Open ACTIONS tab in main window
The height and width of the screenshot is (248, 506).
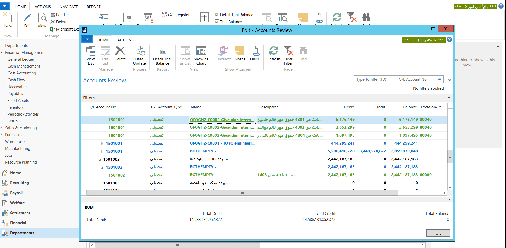tap(43, 7)
